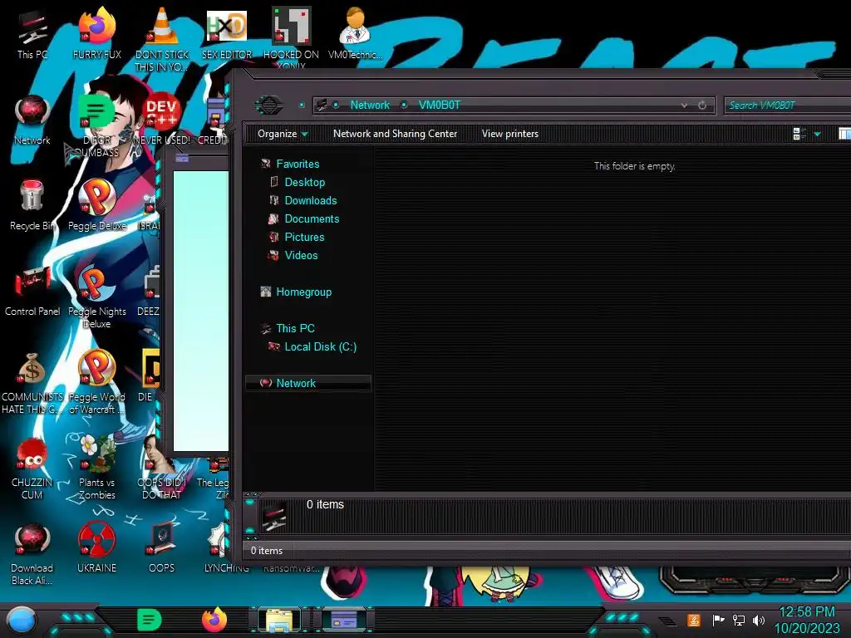Click the light cyan window behind Explorer
The image size is (851, 638).
200,311
